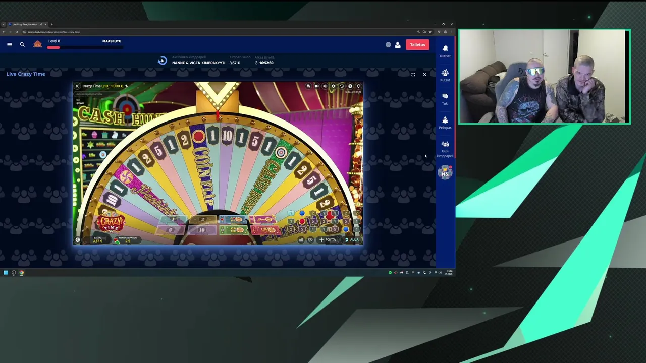This screenshot has width=646, height=363.
Task: Click the Kimpan saldo 3,57 € value
Action: 234,63
